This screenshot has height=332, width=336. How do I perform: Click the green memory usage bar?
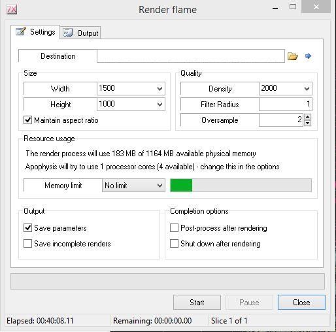pyautogui.click(x=181, y=186)
